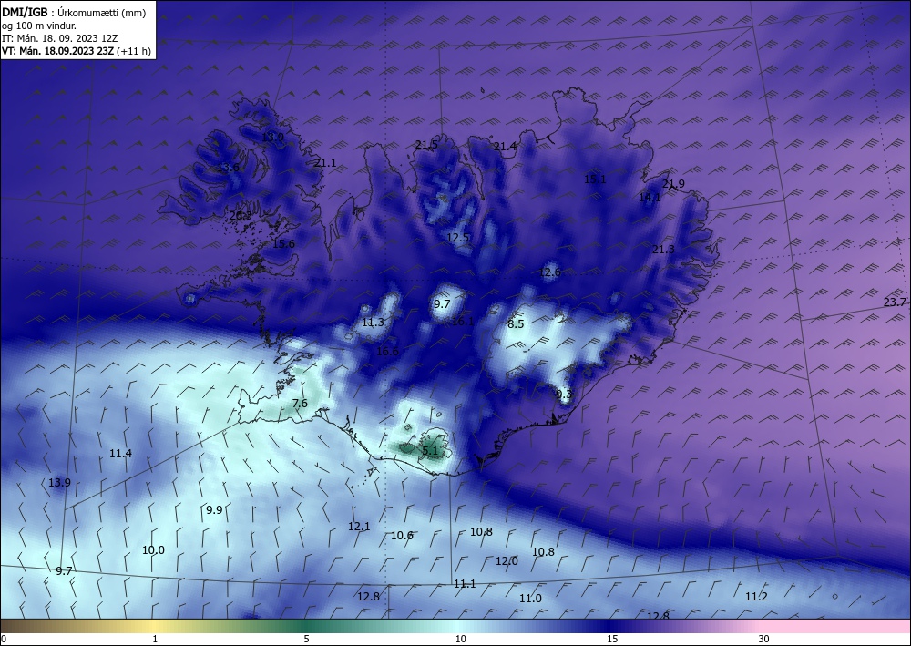
Task: Click the 11.2 value over the sea
Action: tap(756, 597)
